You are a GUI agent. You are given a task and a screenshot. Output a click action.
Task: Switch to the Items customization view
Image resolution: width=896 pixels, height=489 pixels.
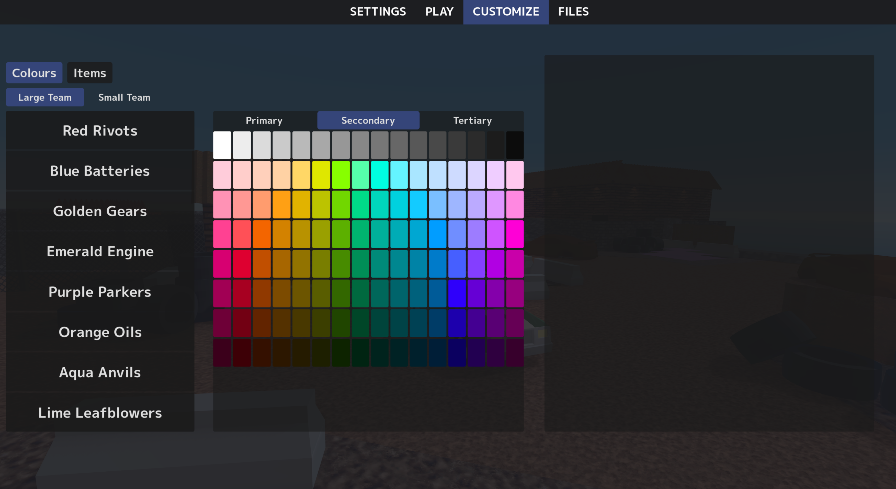point(89,73)
